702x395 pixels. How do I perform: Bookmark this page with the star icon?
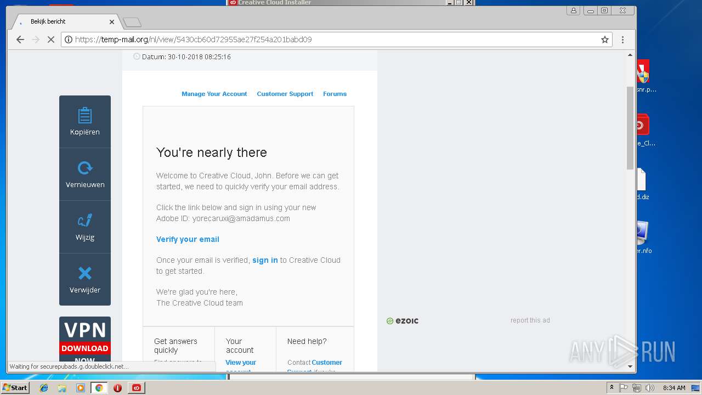point(605,39)
